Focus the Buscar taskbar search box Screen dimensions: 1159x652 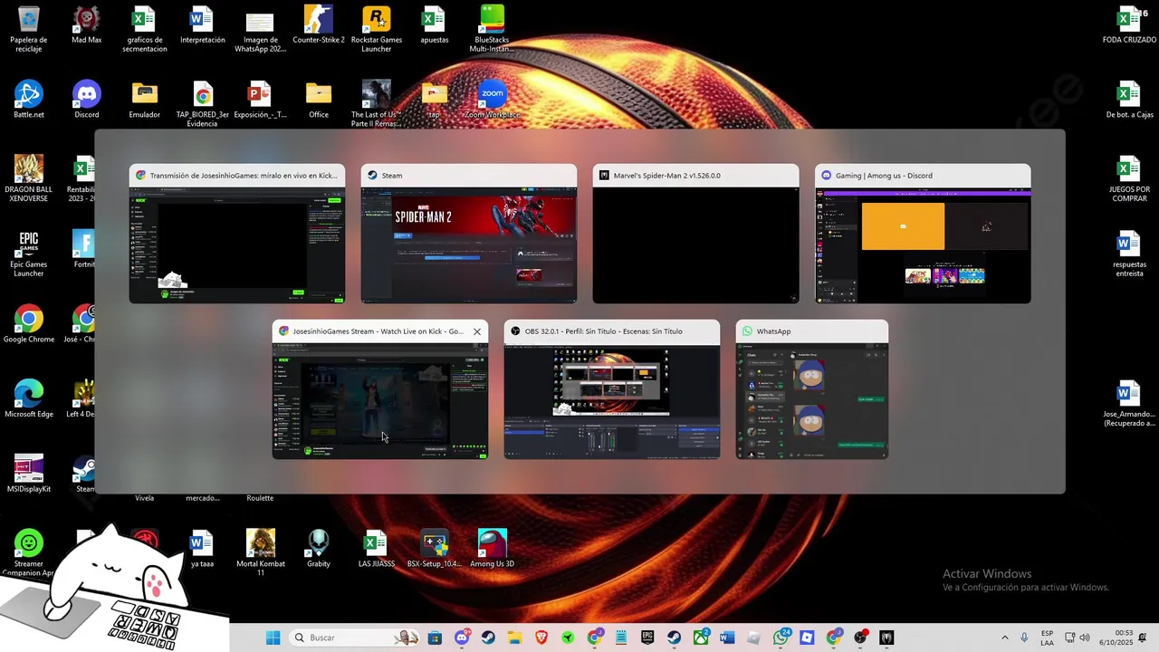pyautogui.click(x=356, y=638)
